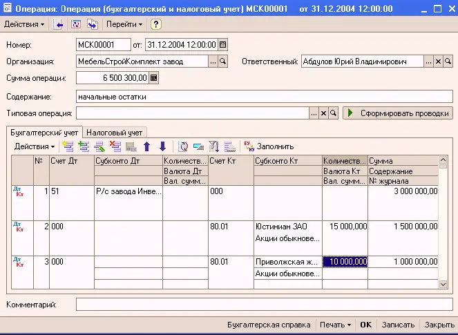Screen dimensions: 458x335
Task: Click the Счет Кт column header
Action: 231,171
